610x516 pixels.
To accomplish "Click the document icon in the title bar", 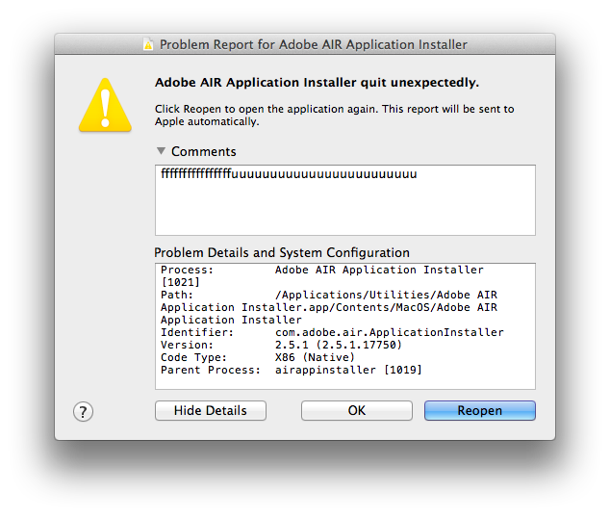I will click(x=148, y=44).
